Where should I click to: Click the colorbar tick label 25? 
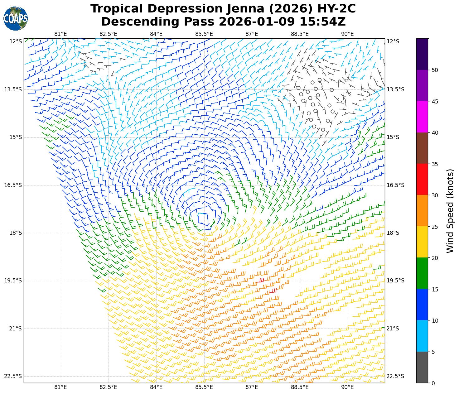434,227
